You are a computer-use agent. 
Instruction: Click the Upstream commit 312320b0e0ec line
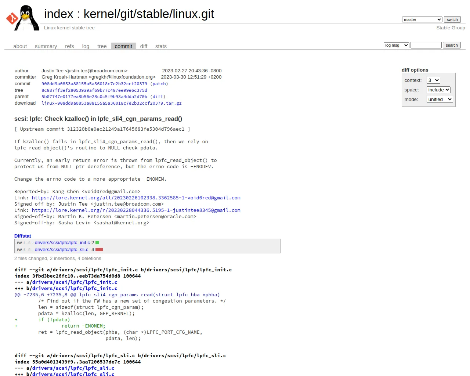click(102, 129)
